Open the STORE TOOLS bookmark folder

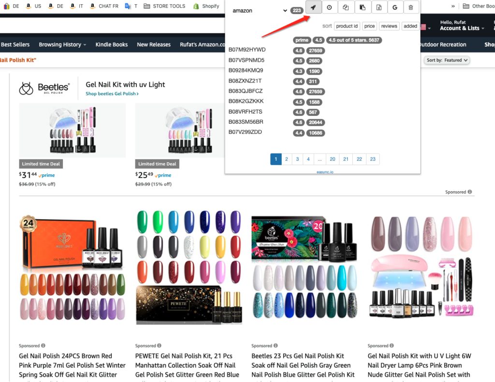164,6
